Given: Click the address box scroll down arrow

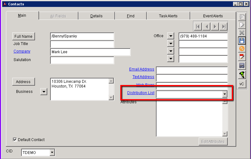Looking at the screenshot, I should (x=111, y=97).
